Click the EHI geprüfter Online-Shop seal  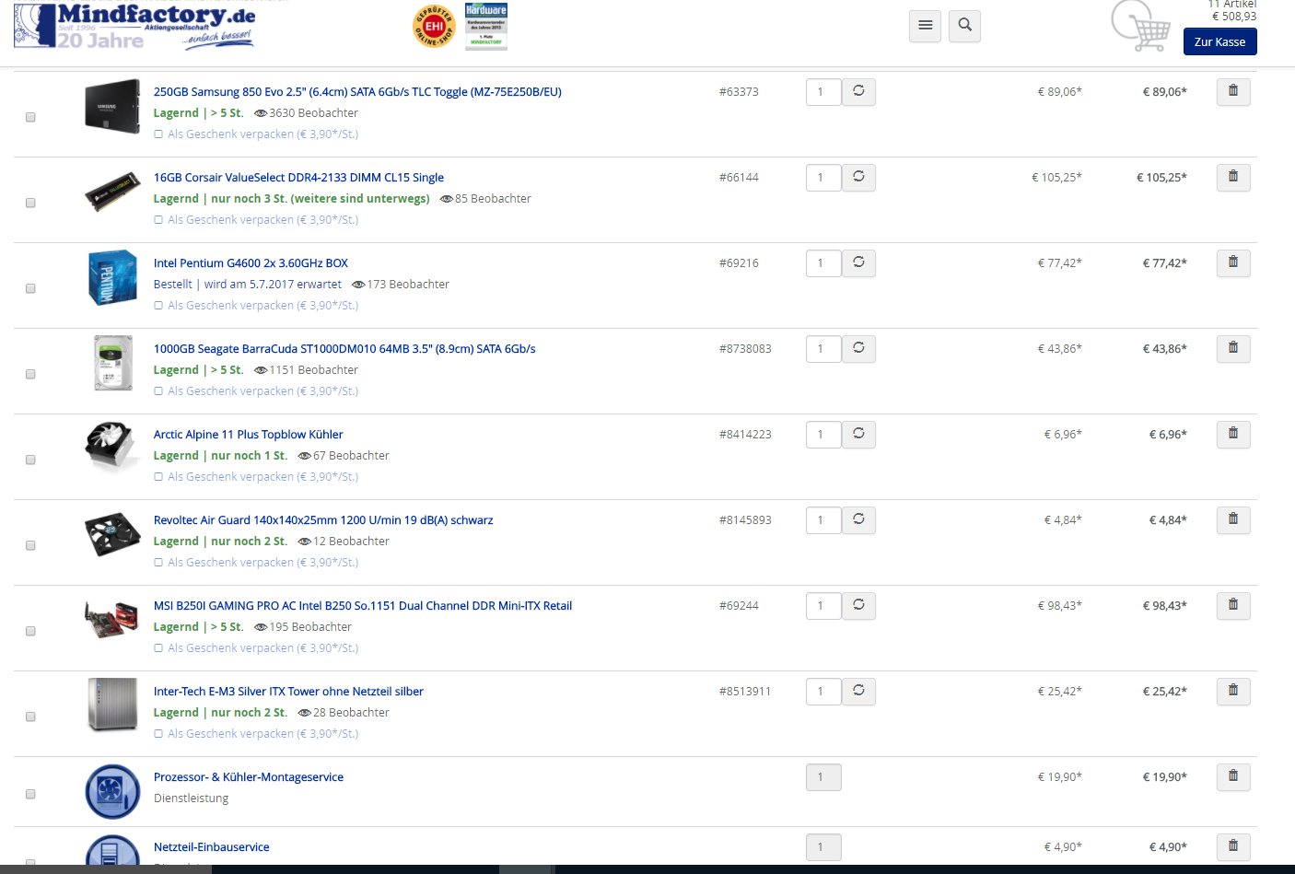pyautogui.click(x=434, y=27)
